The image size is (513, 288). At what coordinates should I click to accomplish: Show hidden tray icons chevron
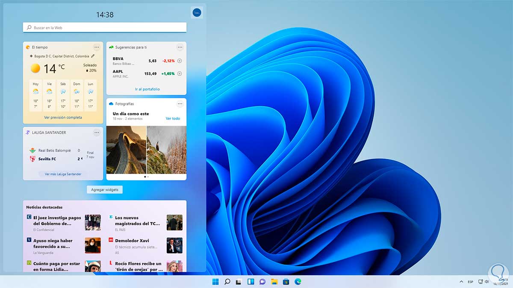pos(461,282)
